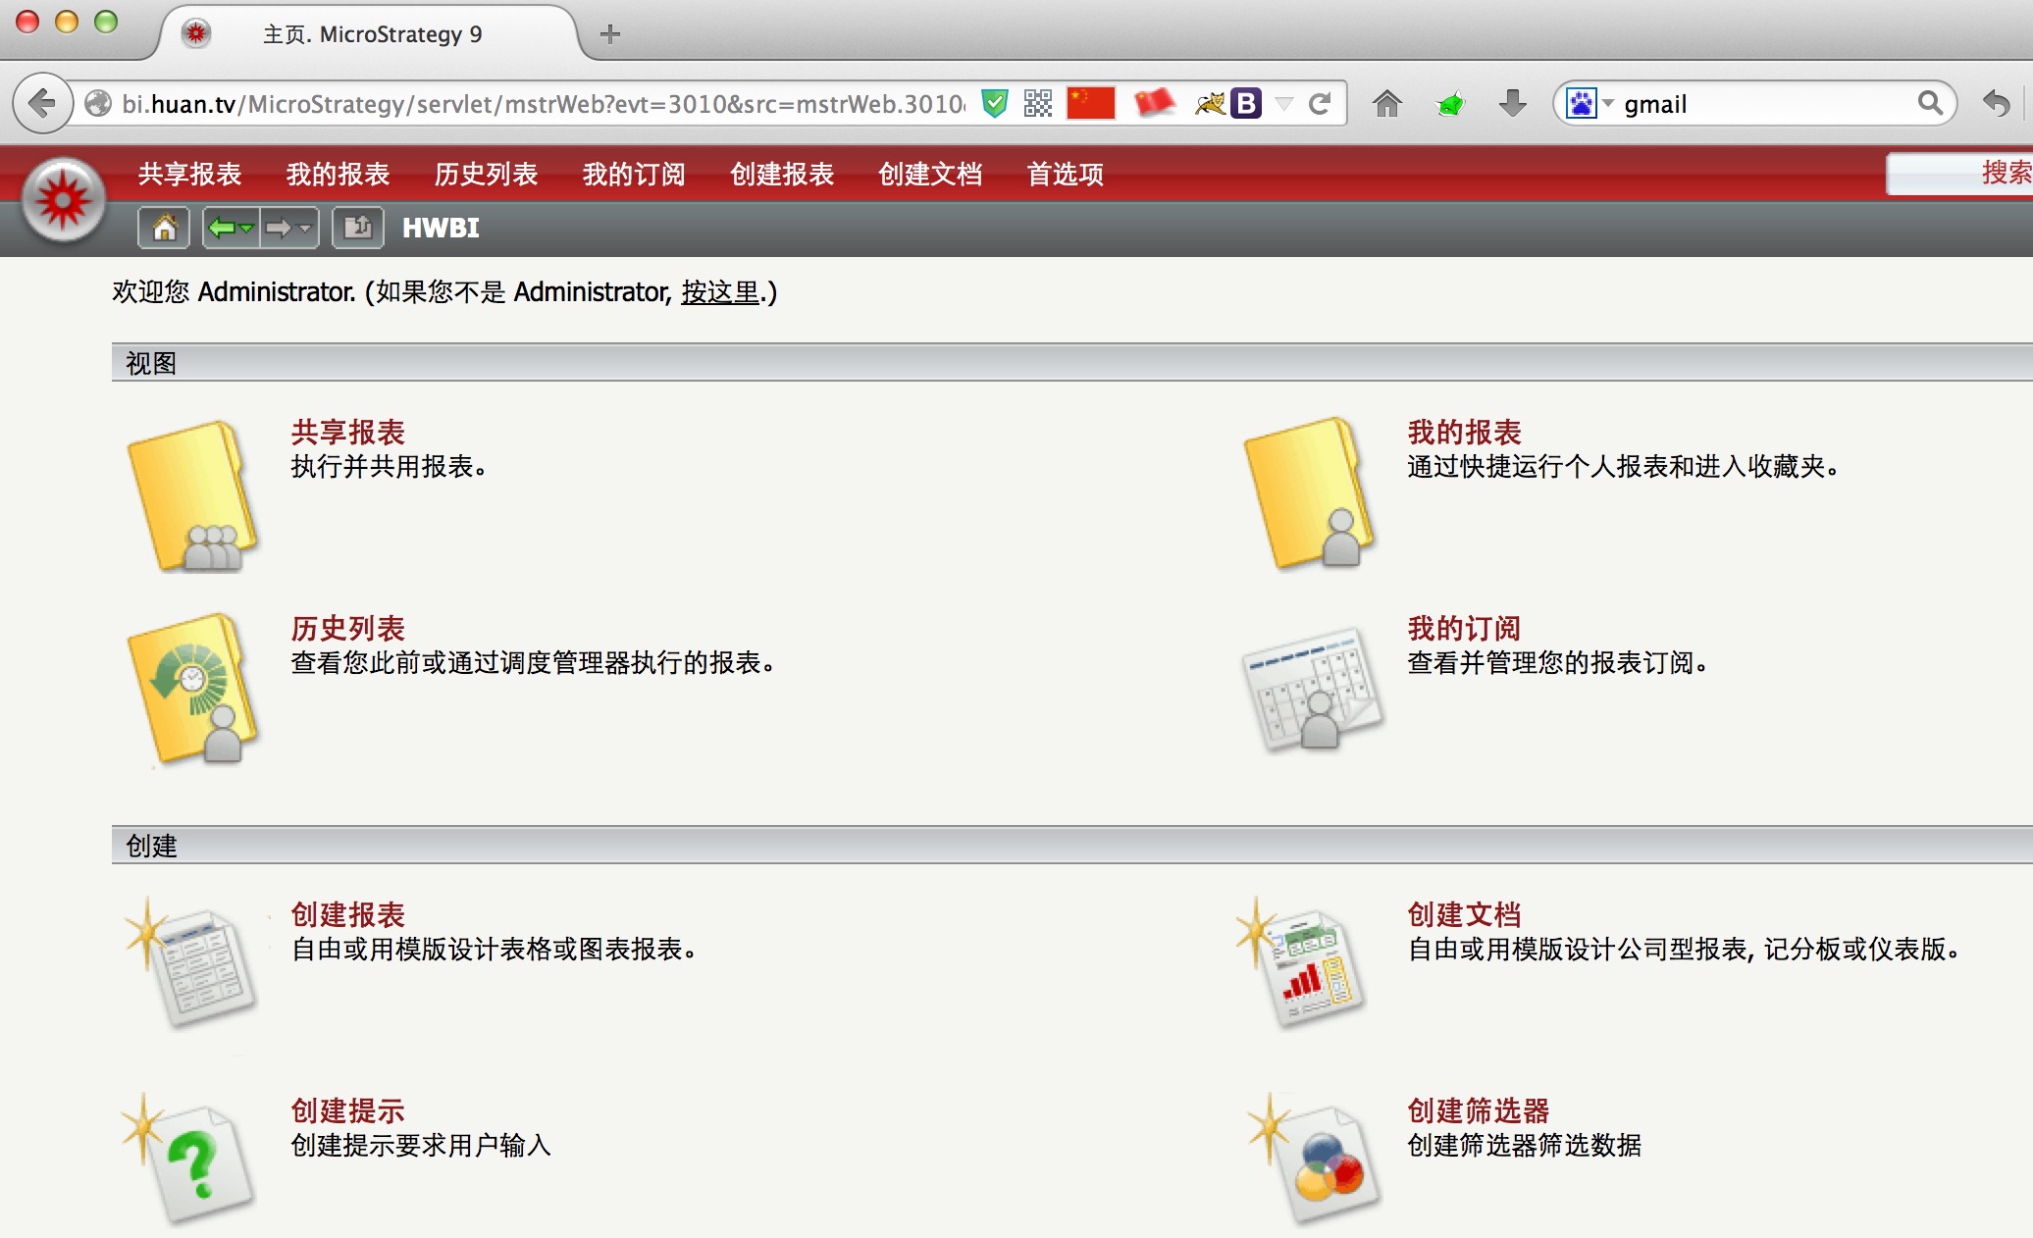Click the HWBI project name

pyautogui.click(x=441, y=229)
